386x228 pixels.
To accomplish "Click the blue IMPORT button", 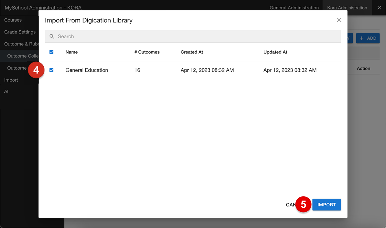I will (x=326, y=205).
